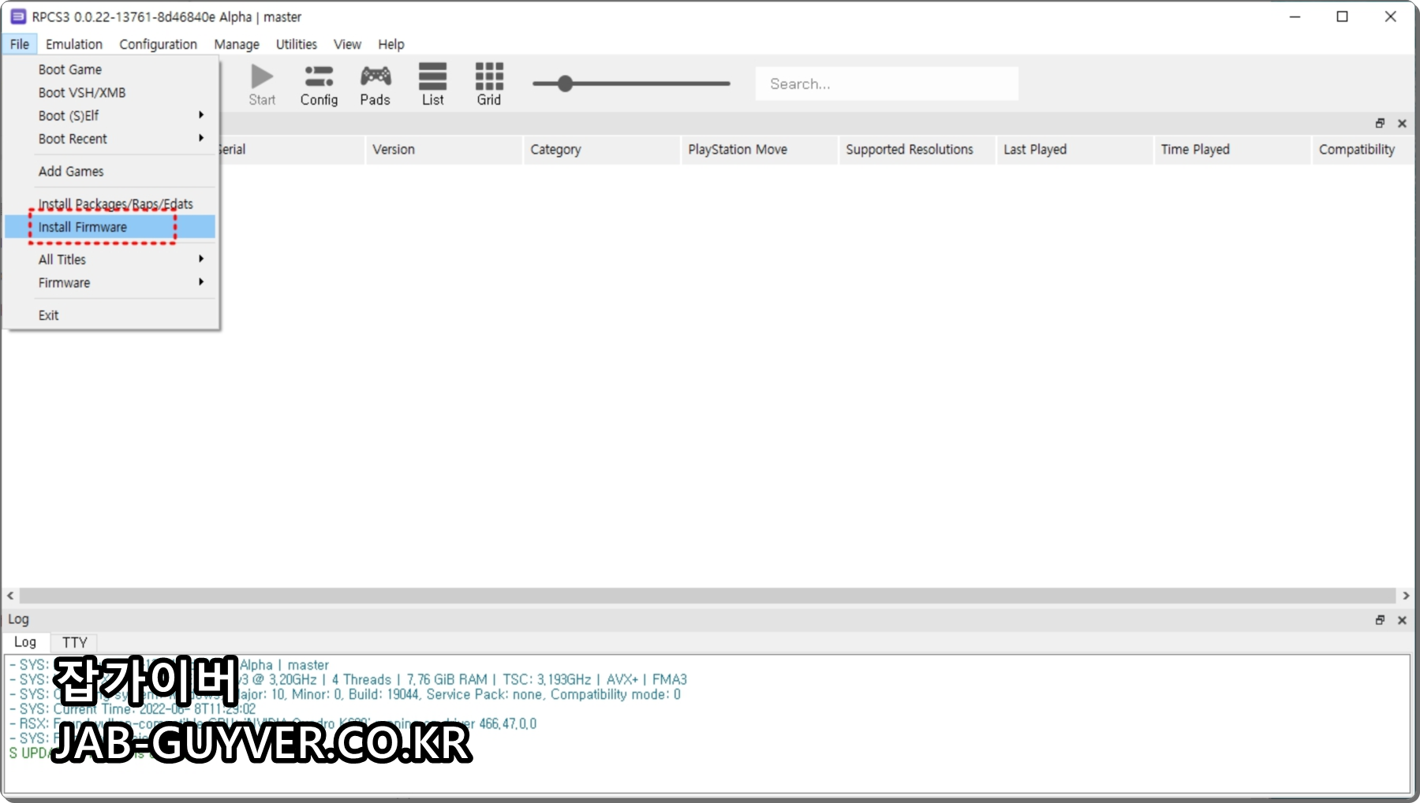Sort by Version column header
Viewport: 1420px width, 803px height.
(x=444, y=150)
